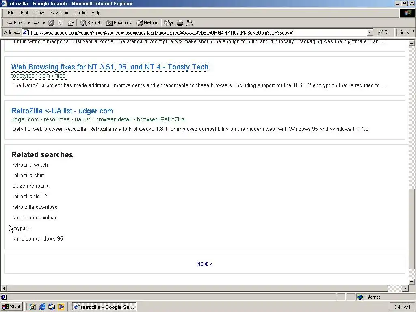The height and width of the screenshot is (312, 416).
Task: Click the Forward arrow button
Action: pyautogui.click(x=36, y=23)
